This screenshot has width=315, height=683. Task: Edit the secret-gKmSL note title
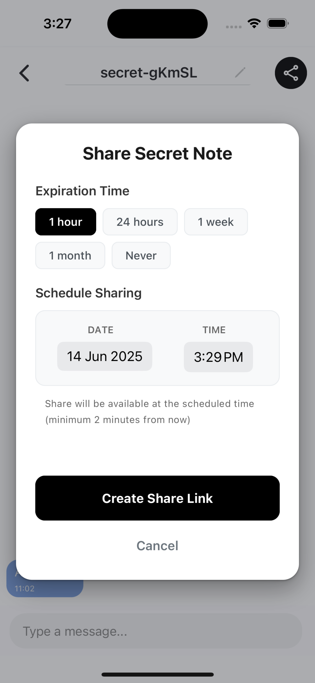(149, 73)
